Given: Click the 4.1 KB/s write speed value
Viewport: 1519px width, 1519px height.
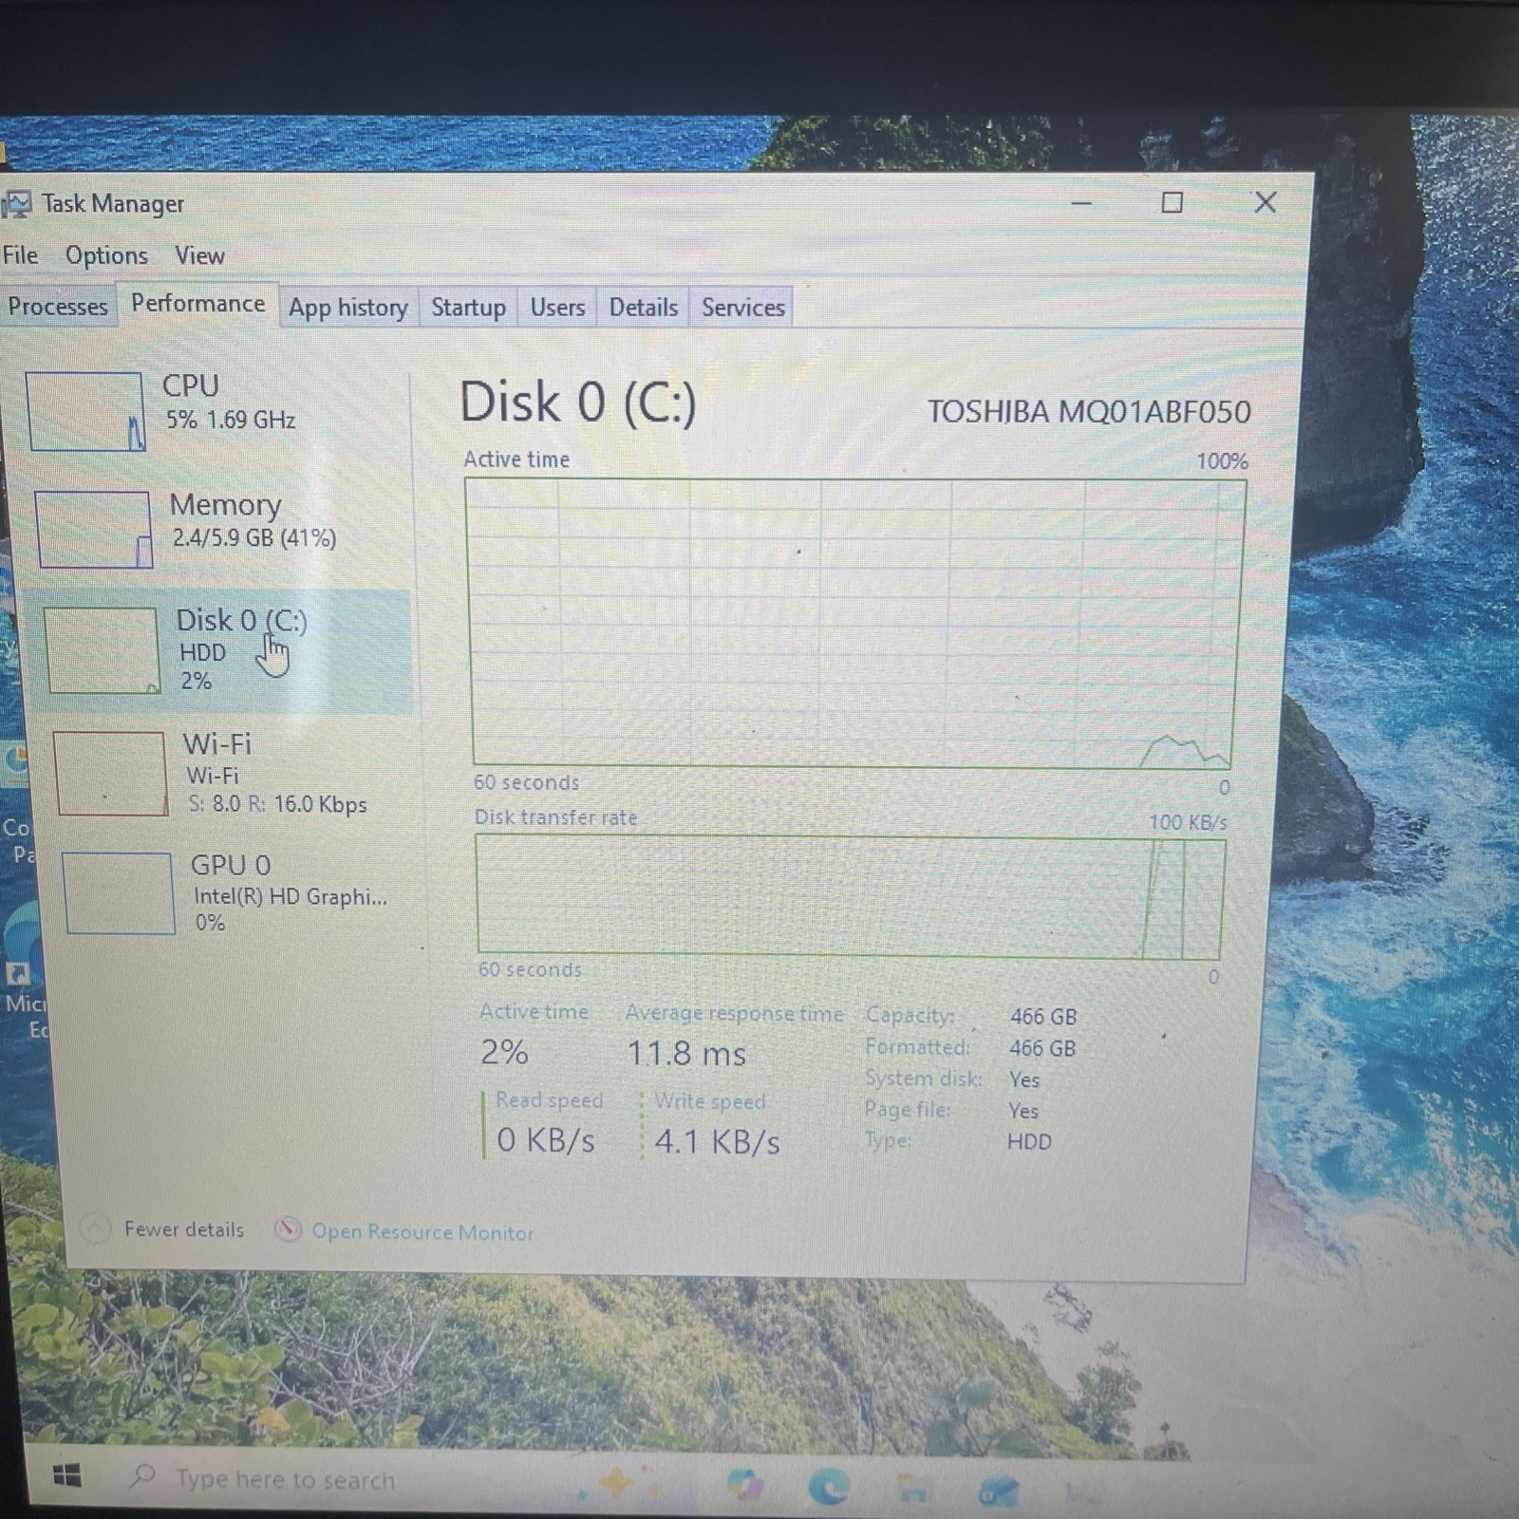Looking at the screenshot, I should pos(717,1141).
